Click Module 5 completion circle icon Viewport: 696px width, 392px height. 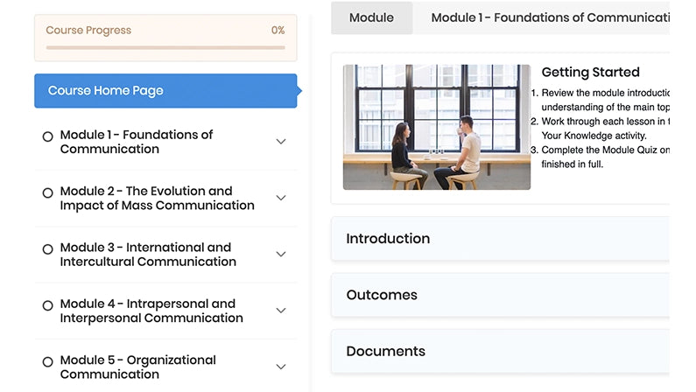[48, 361]
